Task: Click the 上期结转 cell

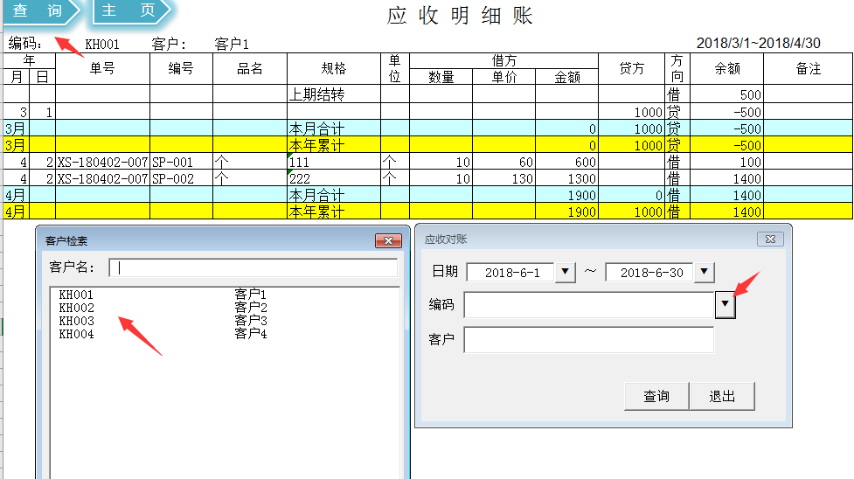Action: point(333,94)
